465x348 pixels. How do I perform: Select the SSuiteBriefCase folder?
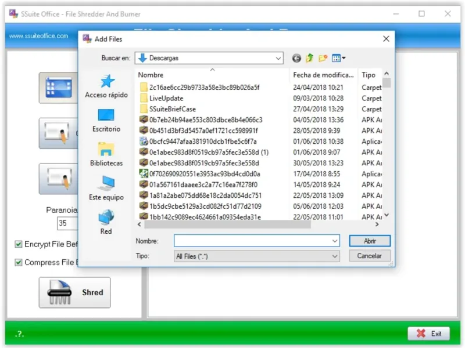[x=168, y=109]
